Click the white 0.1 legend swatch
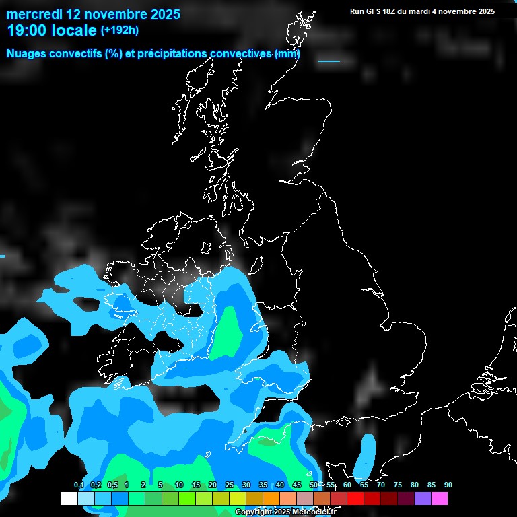The width and height of the screenshot is (517, 517). coord(69,499)
